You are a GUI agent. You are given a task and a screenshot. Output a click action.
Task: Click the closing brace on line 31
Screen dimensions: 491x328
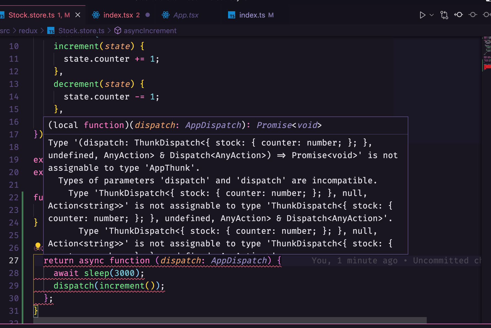point(36,311)
